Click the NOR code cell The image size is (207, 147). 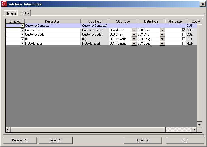[191, 44]
